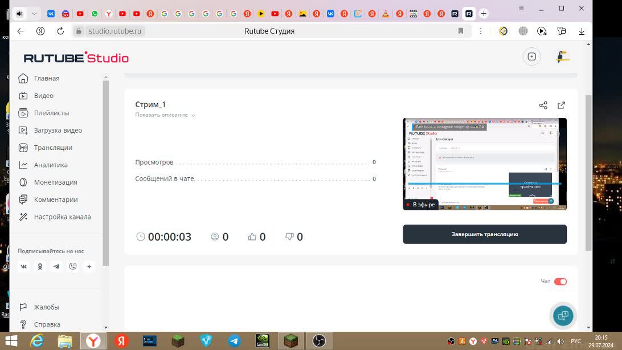
Task: Open the stream in a new window icon
Action: (561, 105)
